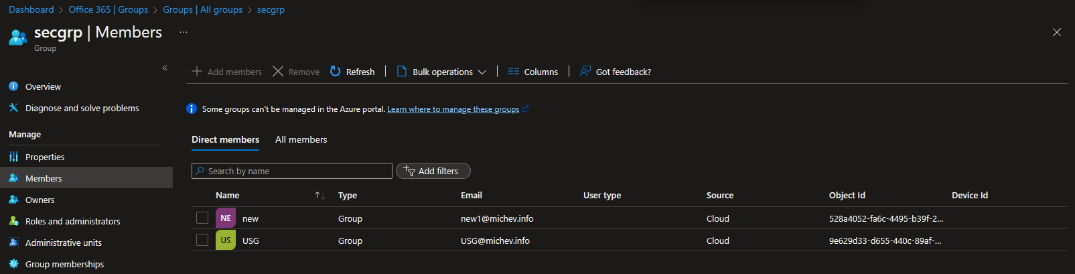Click the Type column header
This screenshot has height=274, width=1075.
348,196
